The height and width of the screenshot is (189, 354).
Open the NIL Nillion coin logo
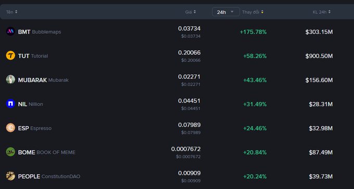tap(10, 104)
